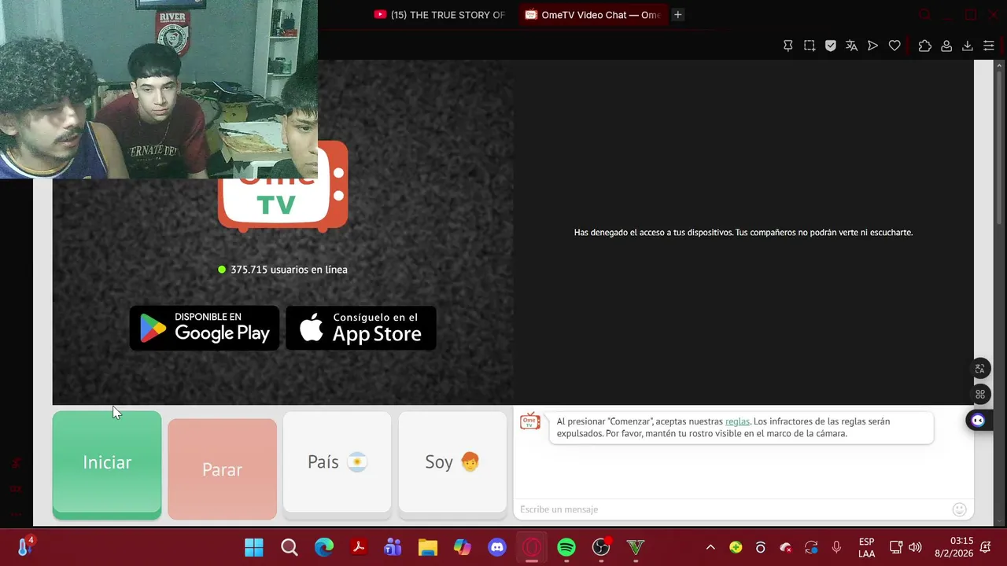The image size is (1007, 566).
Task: Click the webcam overlay thumbnail
Action: [159, 89]
